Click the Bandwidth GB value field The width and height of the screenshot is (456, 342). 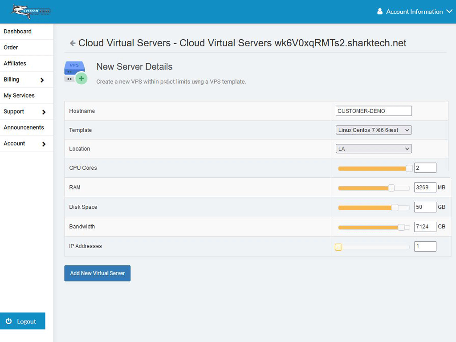click(425, 227)
